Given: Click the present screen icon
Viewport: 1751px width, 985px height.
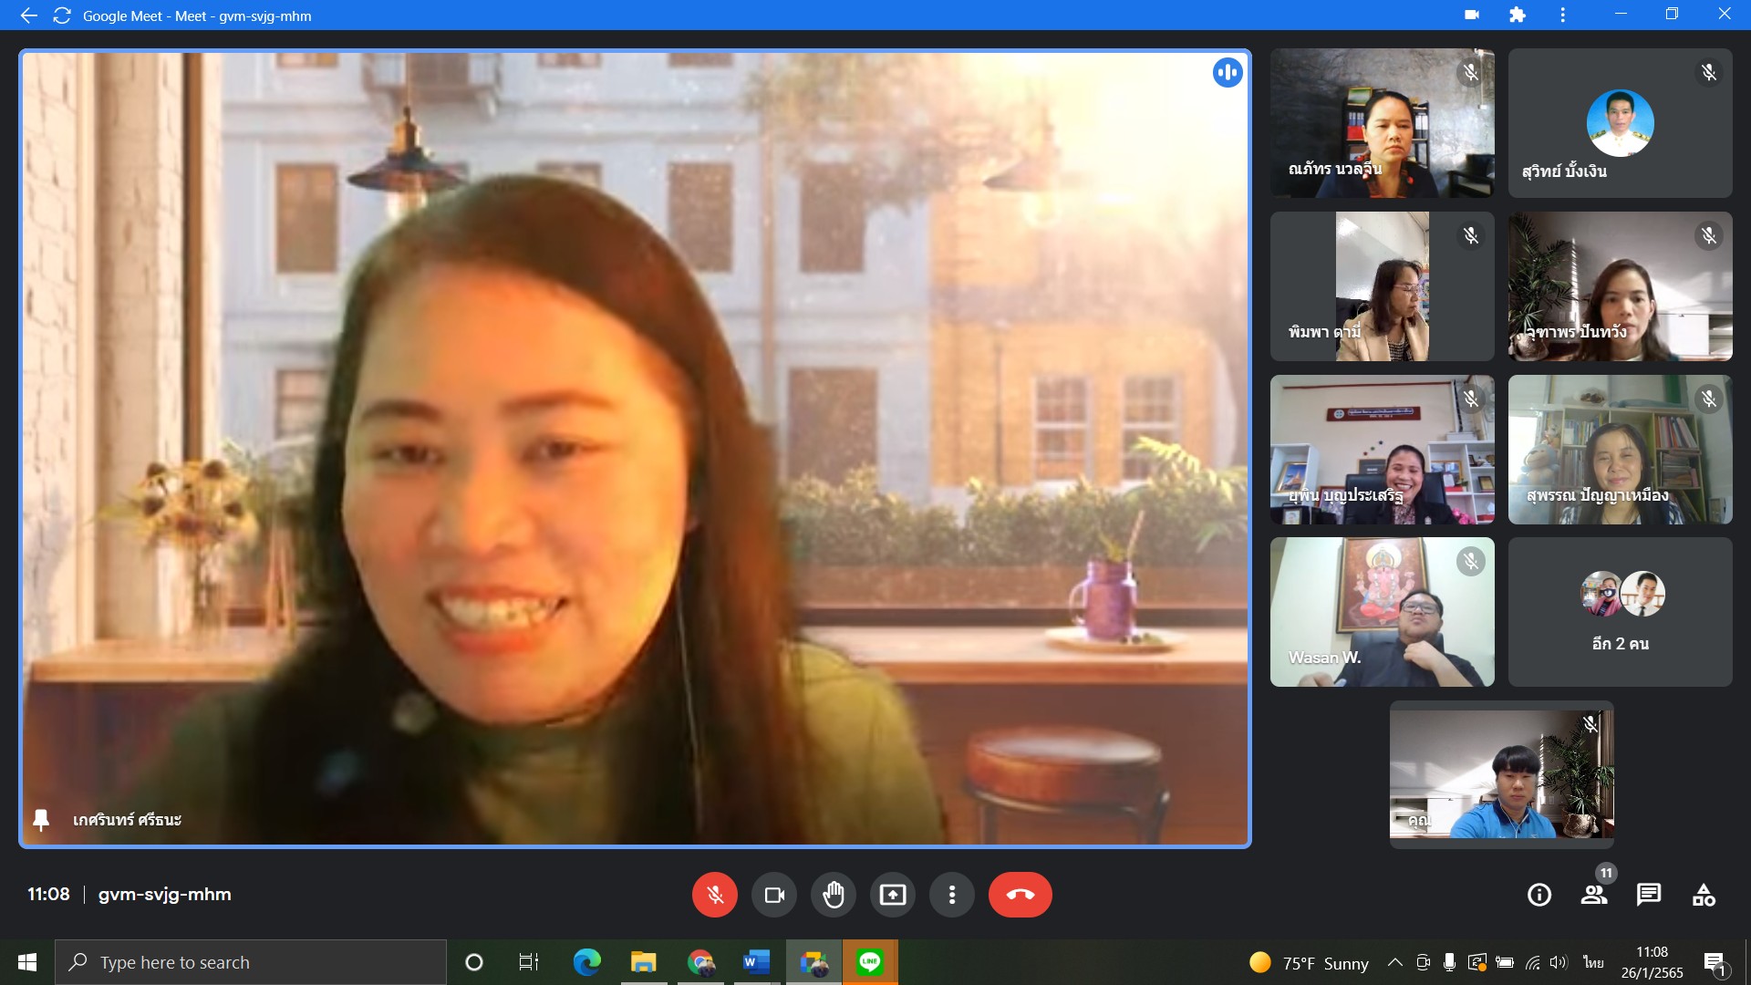Looking at the screenshot, I should (x=893, y=895).
